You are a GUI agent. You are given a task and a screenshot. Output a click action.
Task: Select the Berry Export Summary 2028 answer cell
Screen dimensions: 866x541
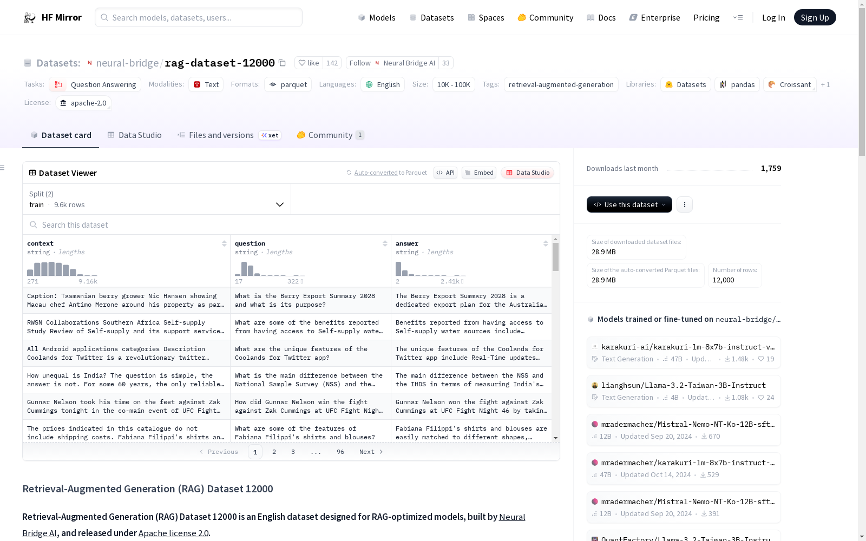coord(471,300)
